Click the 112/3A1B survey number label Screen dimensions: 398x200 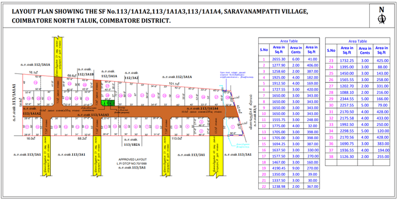click(x=86, y=75)
